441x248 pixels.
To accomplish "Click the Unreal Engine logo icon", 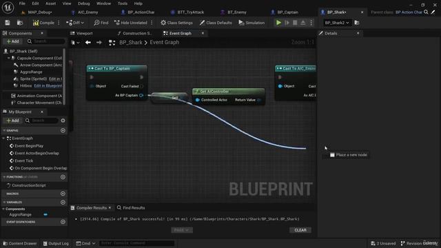I will 8,8.
